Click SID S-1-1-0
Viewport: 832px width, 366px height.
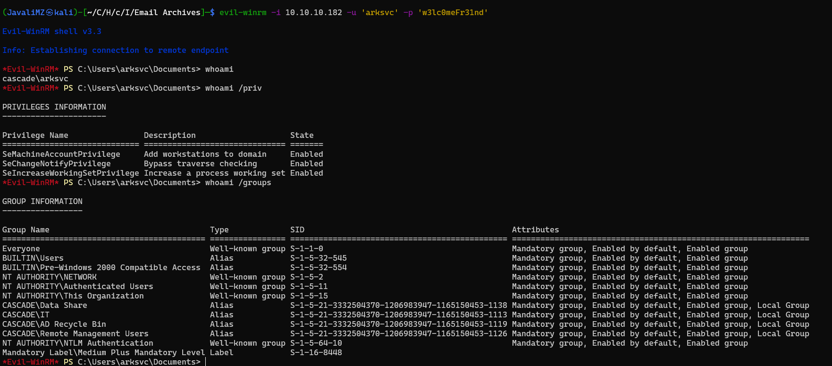tap(307, 248)
